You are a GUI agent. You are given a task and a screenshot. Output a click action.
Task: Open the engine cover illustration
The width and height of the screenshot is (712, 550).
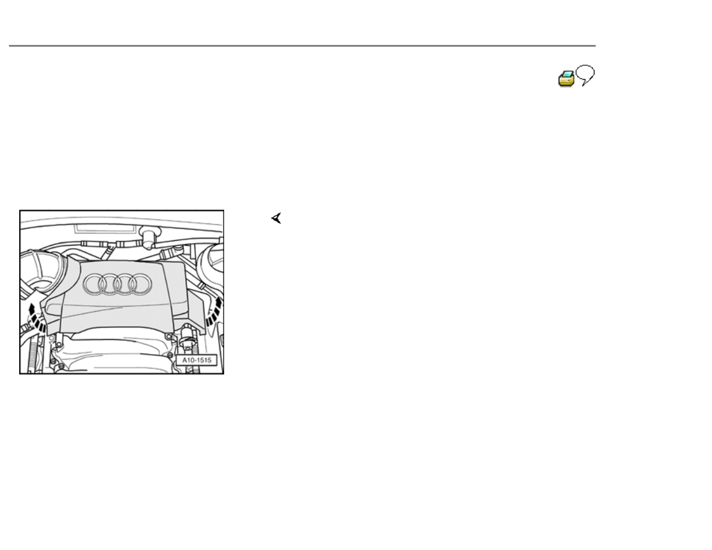(122, 292)
